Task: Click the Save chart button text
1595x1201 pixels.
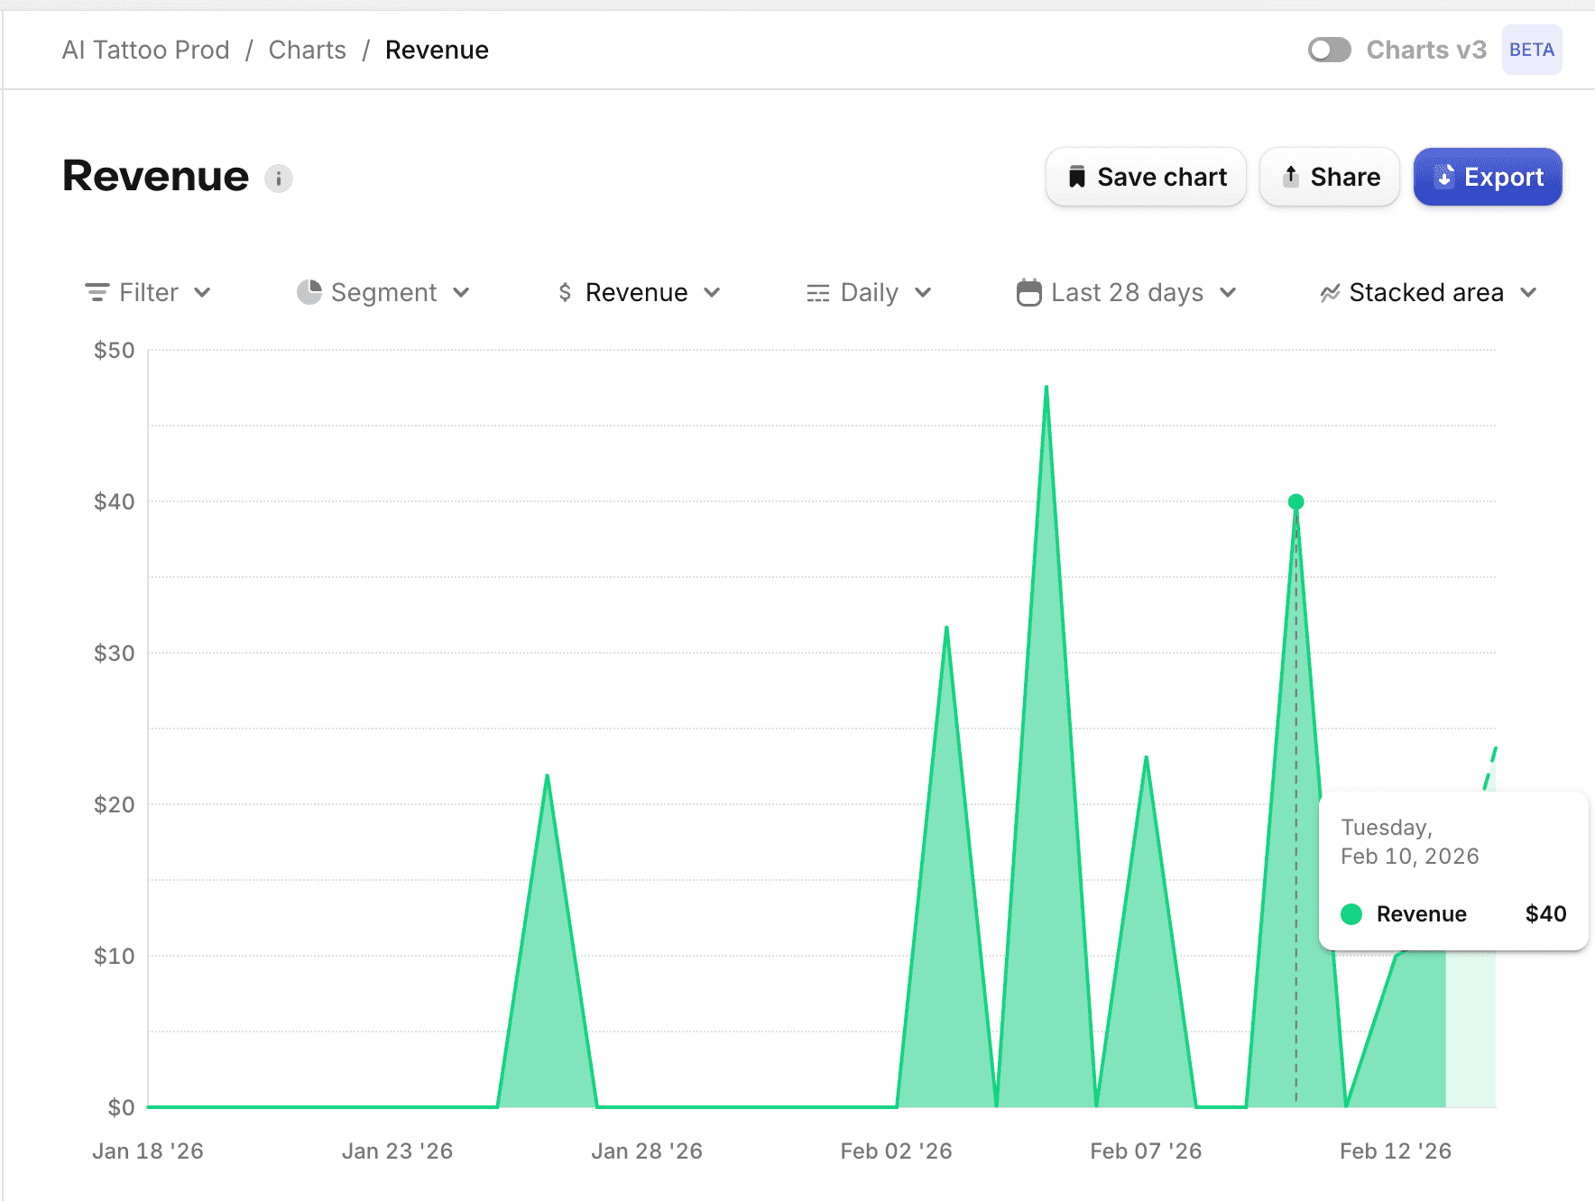Action: tap(1161, 177)
